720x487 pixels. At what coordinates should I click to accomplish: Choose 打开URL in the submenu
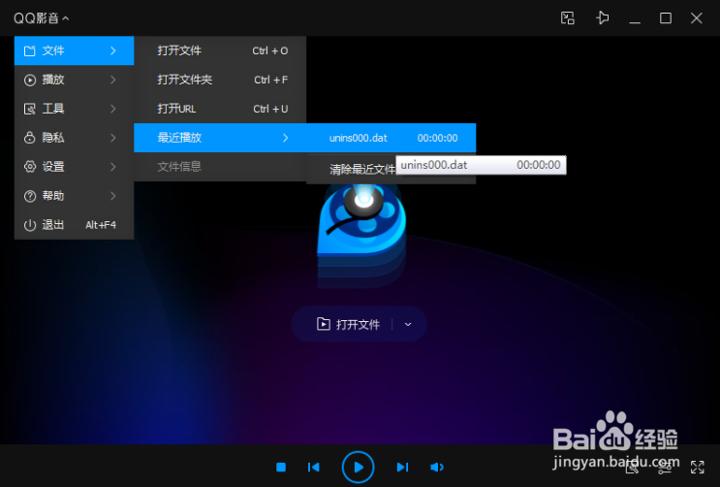(x=220, y=109)
